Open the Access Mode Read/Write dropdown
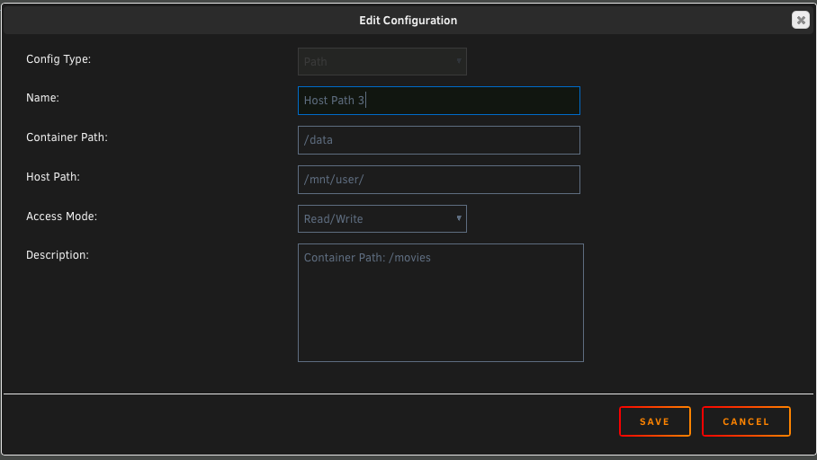817x460 pixels. point(382,218)
